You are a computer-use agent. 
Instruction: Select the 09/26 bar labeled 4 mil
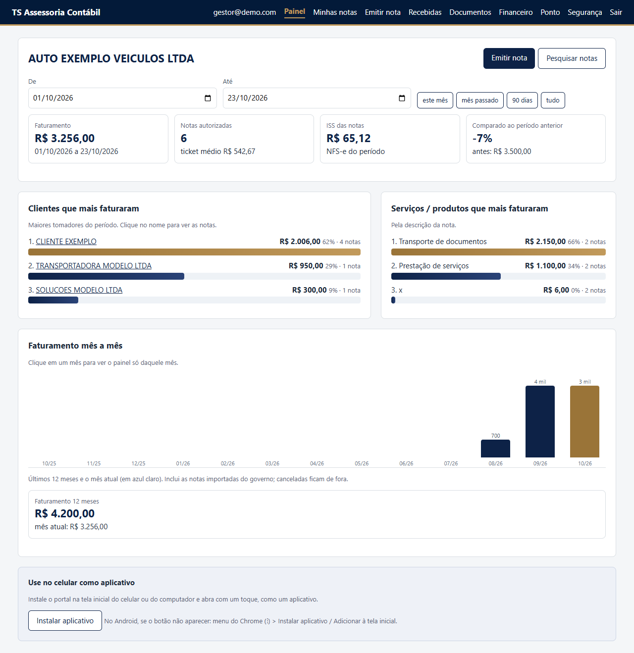click(540, 421)
